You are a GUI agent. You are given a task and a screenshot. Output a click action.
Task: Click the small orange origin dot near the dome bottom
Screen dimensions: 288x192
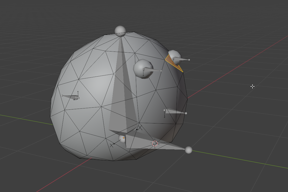coord(124,138)
